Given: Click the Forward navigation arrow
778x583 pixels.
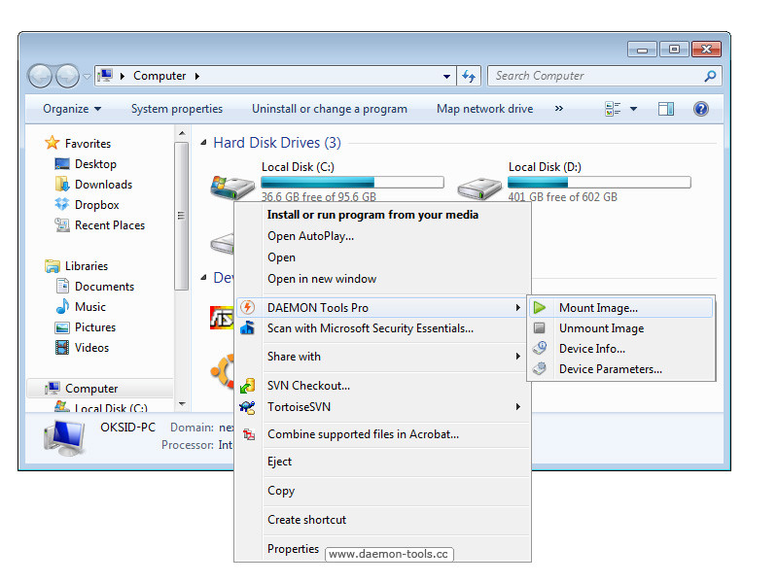Looking at the screenshot, I should 67,76.
